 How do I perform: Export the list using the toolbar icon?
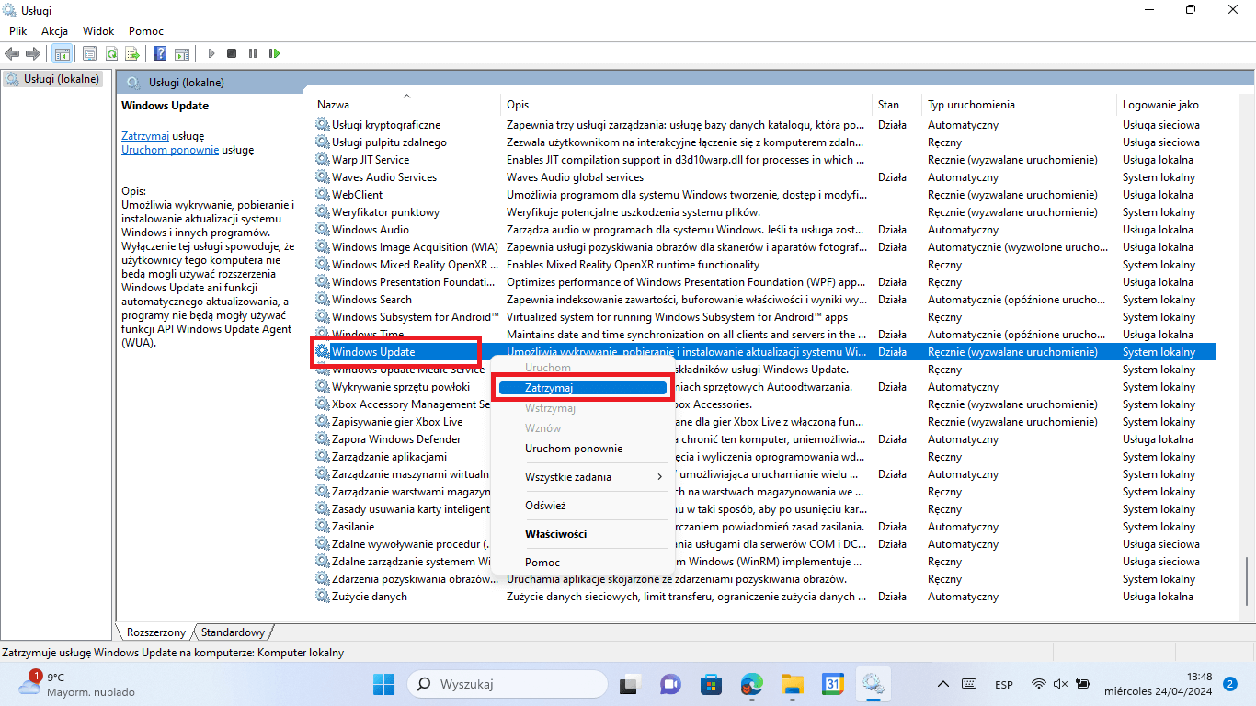click(x=132, y=53)
